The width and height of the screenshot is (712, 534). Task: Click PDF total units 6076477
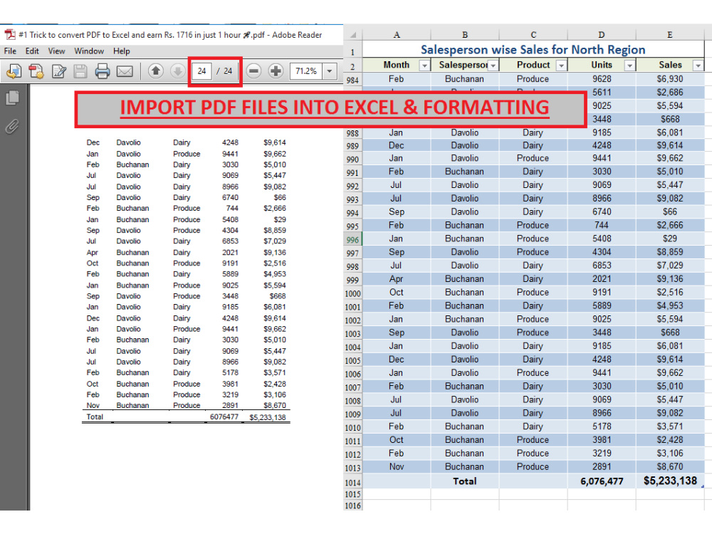coord(224,417)
